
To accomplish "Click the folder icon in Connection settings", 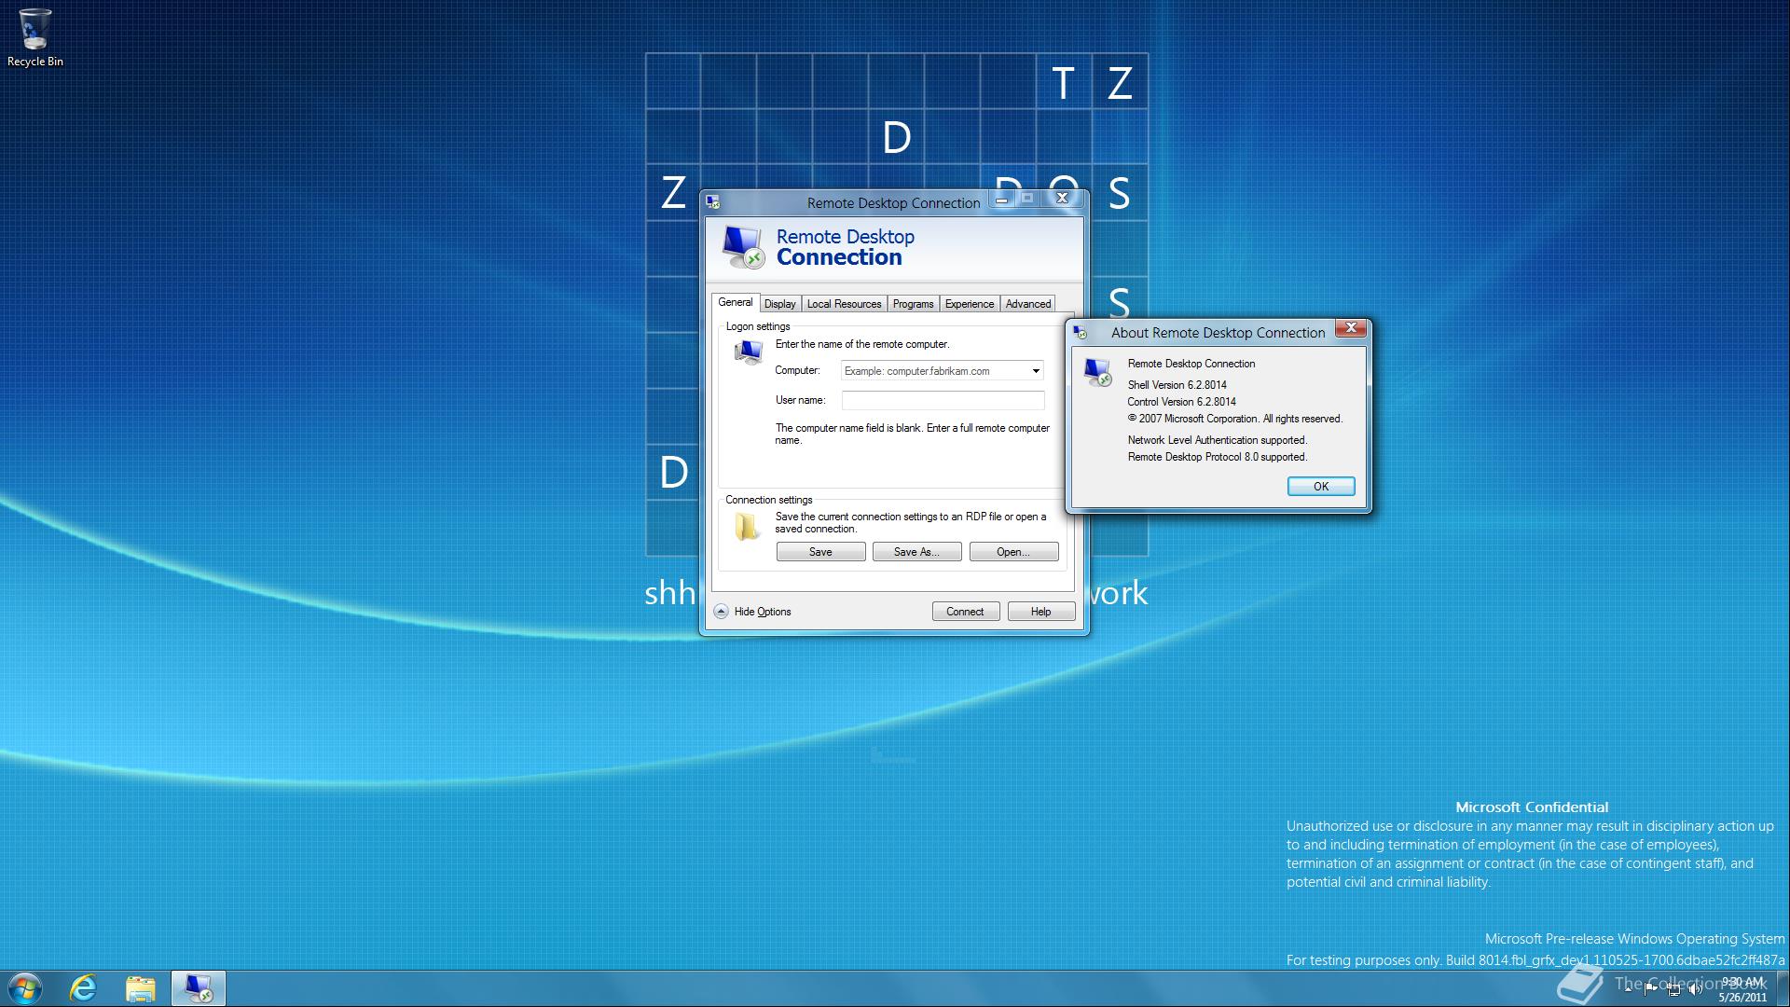I will point(747,527).
